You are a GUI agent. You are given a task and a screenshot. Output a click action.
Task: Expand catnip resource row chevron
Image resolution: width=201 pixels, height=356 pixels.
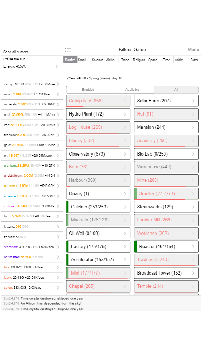(58, 84)
